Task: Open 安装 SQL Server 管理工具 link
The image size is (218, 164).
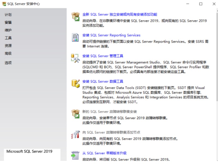Action: pos(103,56)
